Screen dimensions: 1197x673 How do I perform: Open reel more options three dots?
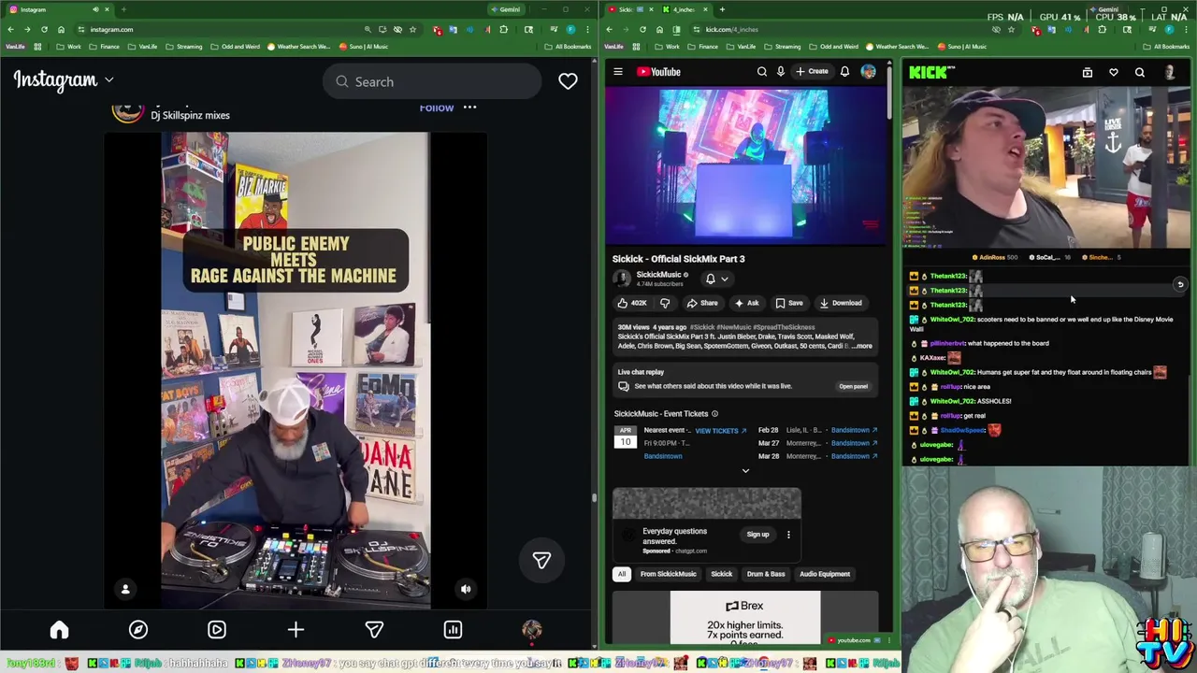tap(469, 107)
